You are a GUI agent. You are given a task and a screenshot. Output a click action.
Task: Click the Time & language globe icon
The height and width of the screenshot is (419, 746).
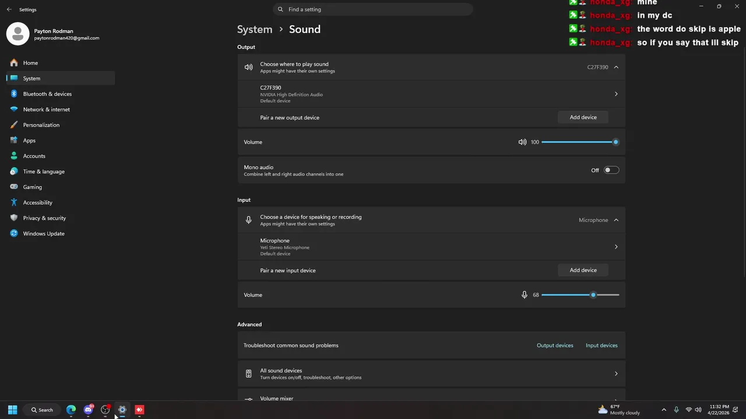click(x=14, y=172)
